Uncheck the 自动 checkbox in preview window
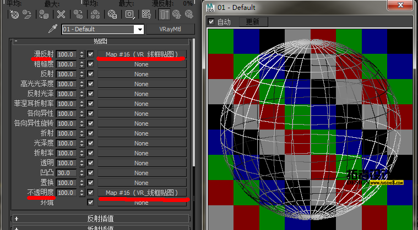 (211, 22)
